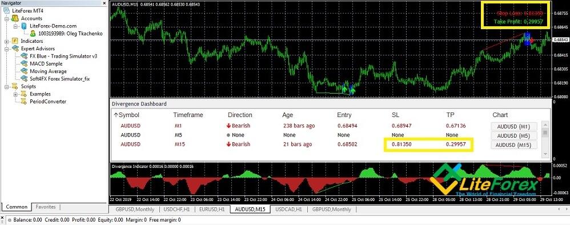Expand the Indicators tree node

point(7,41)
